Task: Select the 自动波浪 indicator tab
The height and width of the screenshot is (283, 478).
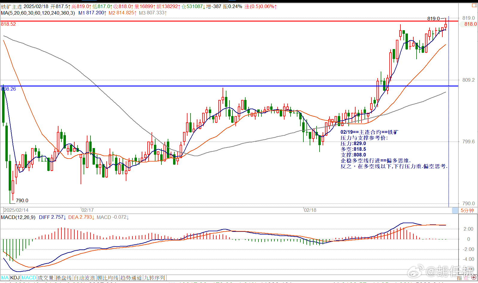Action: 84,278
